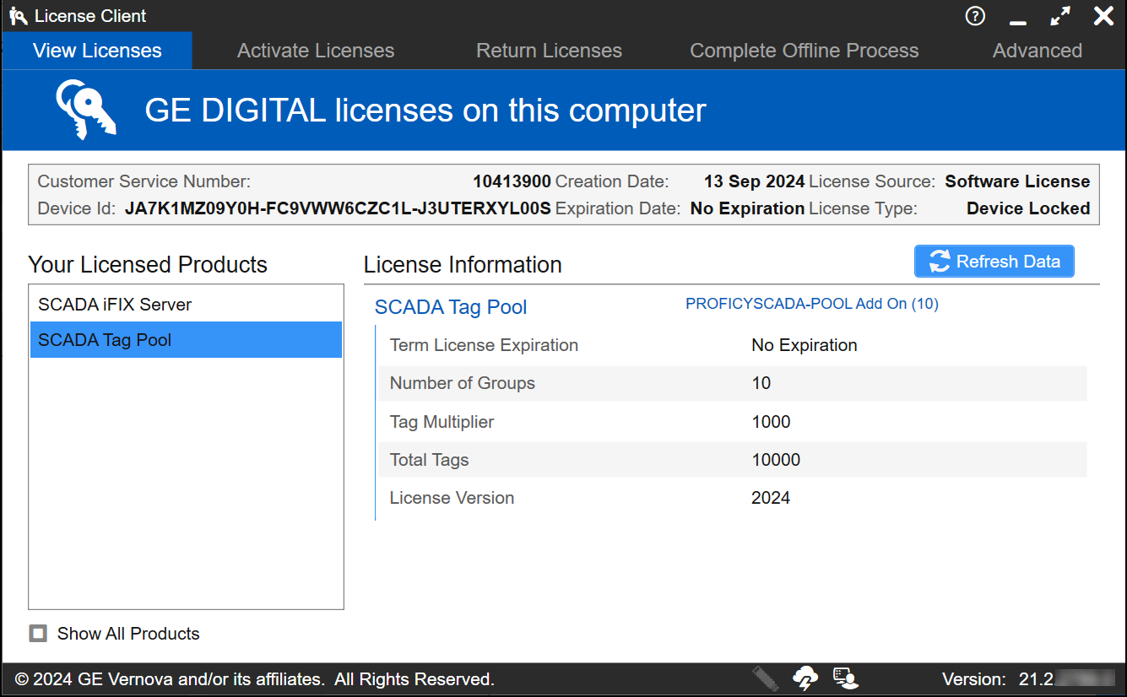Click the Device Id value string
Viewport: 1127px width, 697px height.
(338, 208)
